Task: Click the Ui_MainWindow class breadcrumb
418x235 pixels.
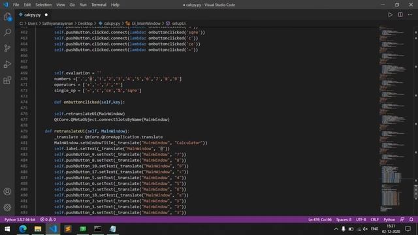Action: 143,23
